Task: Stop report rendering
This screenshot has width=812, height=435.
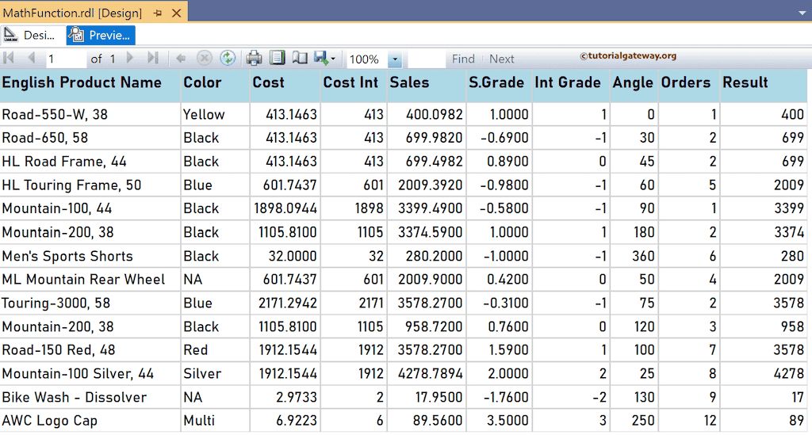Action: tap(204, 58)
